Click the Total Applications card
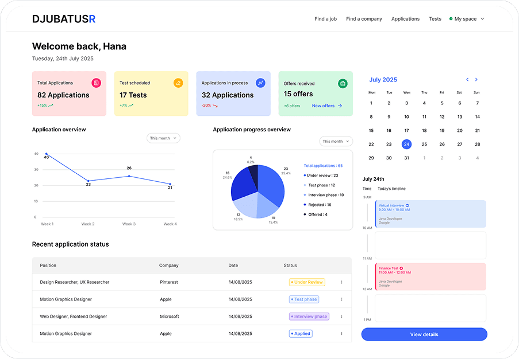The width and height of the screenshot is (519, 359). (x=69, y=93)
